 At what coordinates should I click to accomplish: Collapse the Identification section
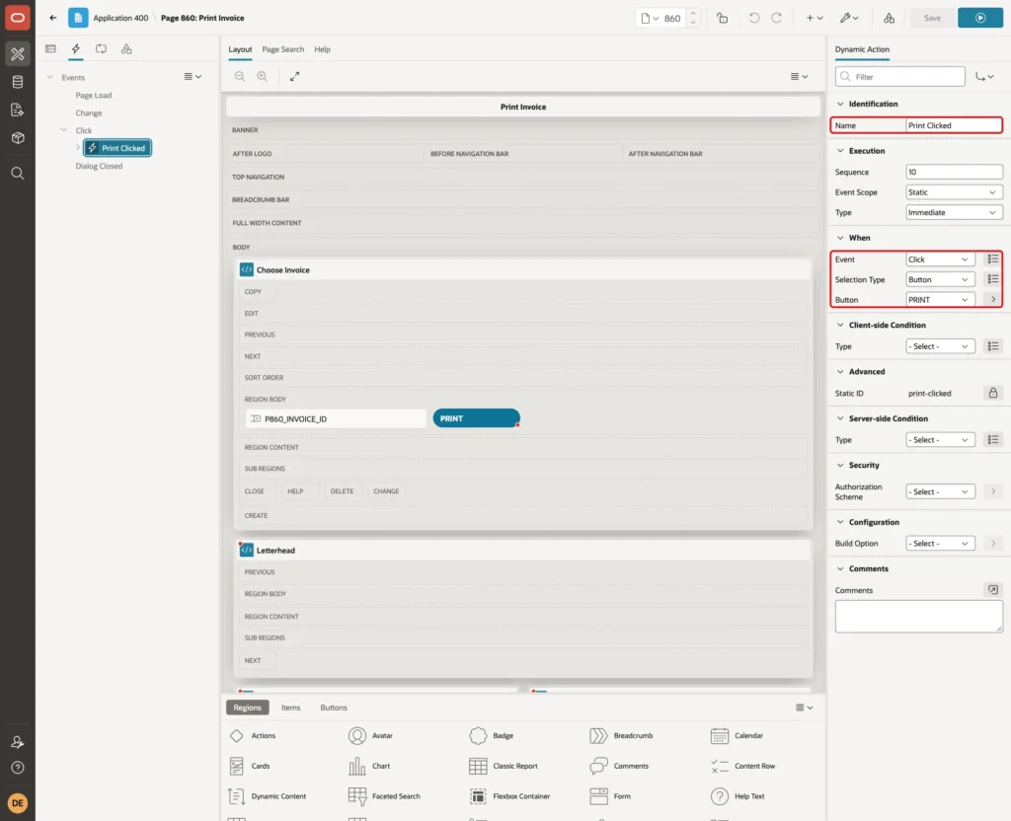(x=839, y=104)
